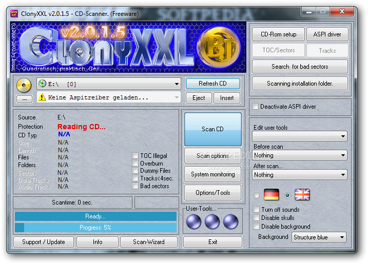Open System monitoring
Image resolution: width=368 pixels, height=264 pixels.
[x=213, y=174]
